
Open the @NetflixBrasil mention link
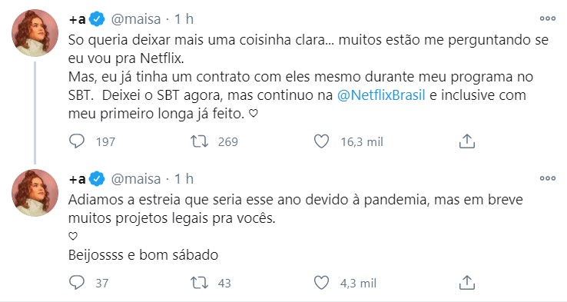[x=381, y=95]
